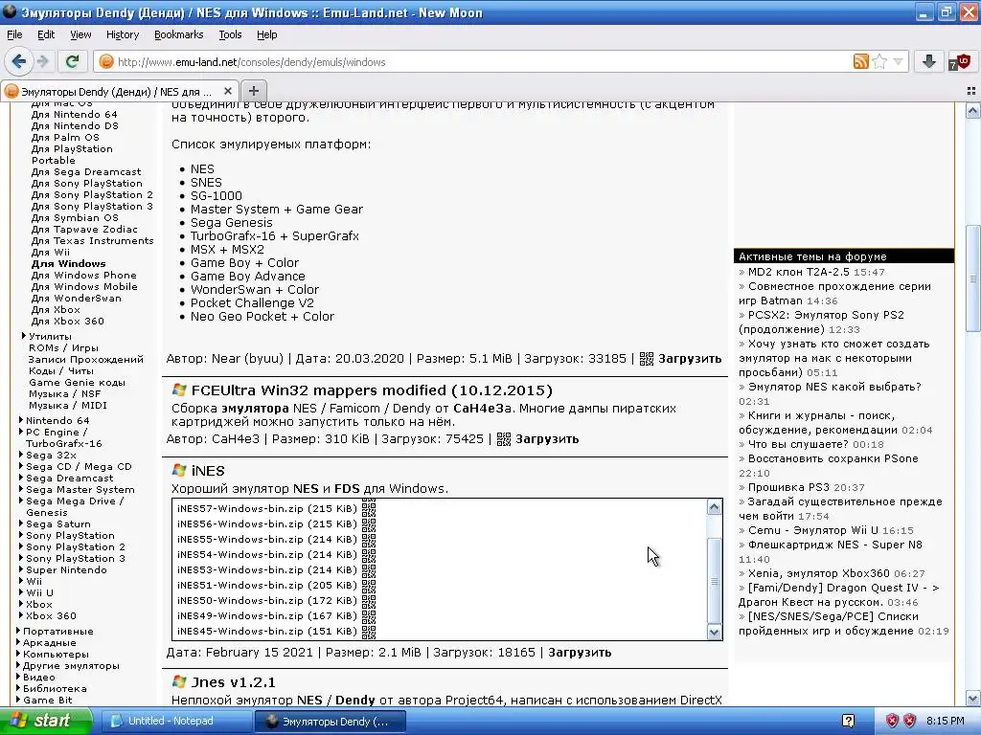This screenshot has height=735, width=981.
Task: Open the View menu
Action: click(x=80, y=34)
